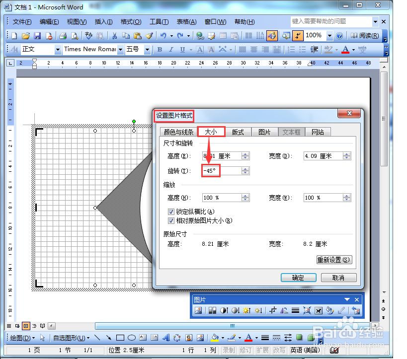The image size is (407, 359).
Task: Insert a hyperlink with the globe icon
Action: tap(200, 36)
